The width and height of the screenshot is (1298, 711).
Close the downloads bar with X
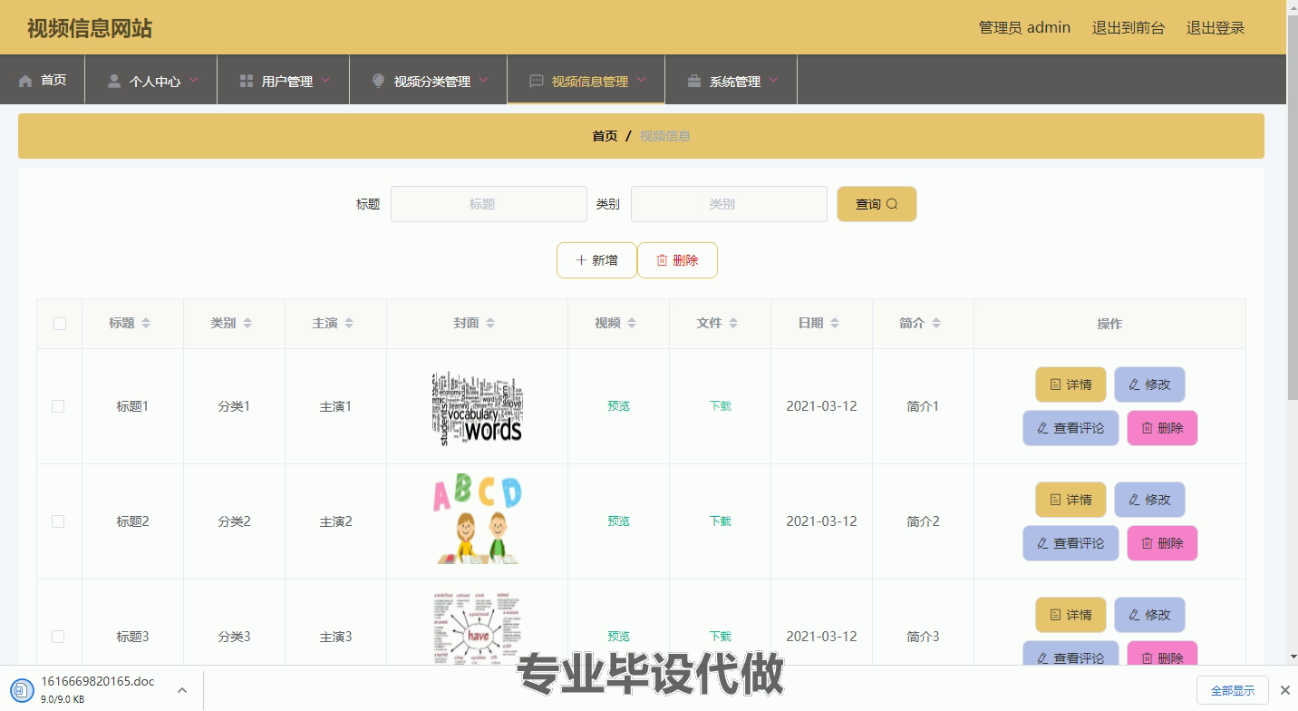click(1284, 690)
